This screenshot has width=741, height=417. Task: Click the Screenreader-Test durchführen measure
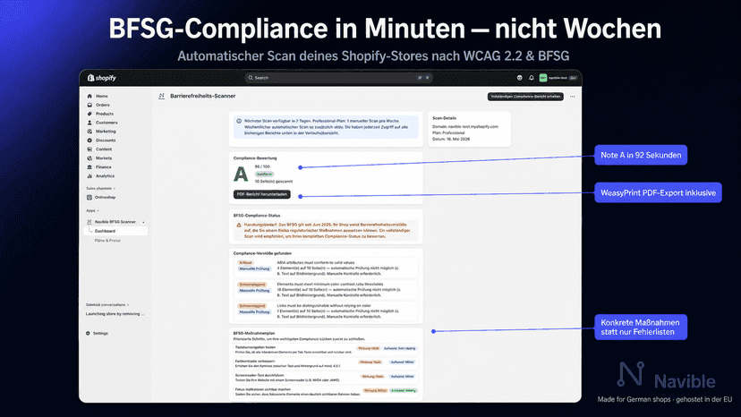pyautogui.click(x=260, y=376)
